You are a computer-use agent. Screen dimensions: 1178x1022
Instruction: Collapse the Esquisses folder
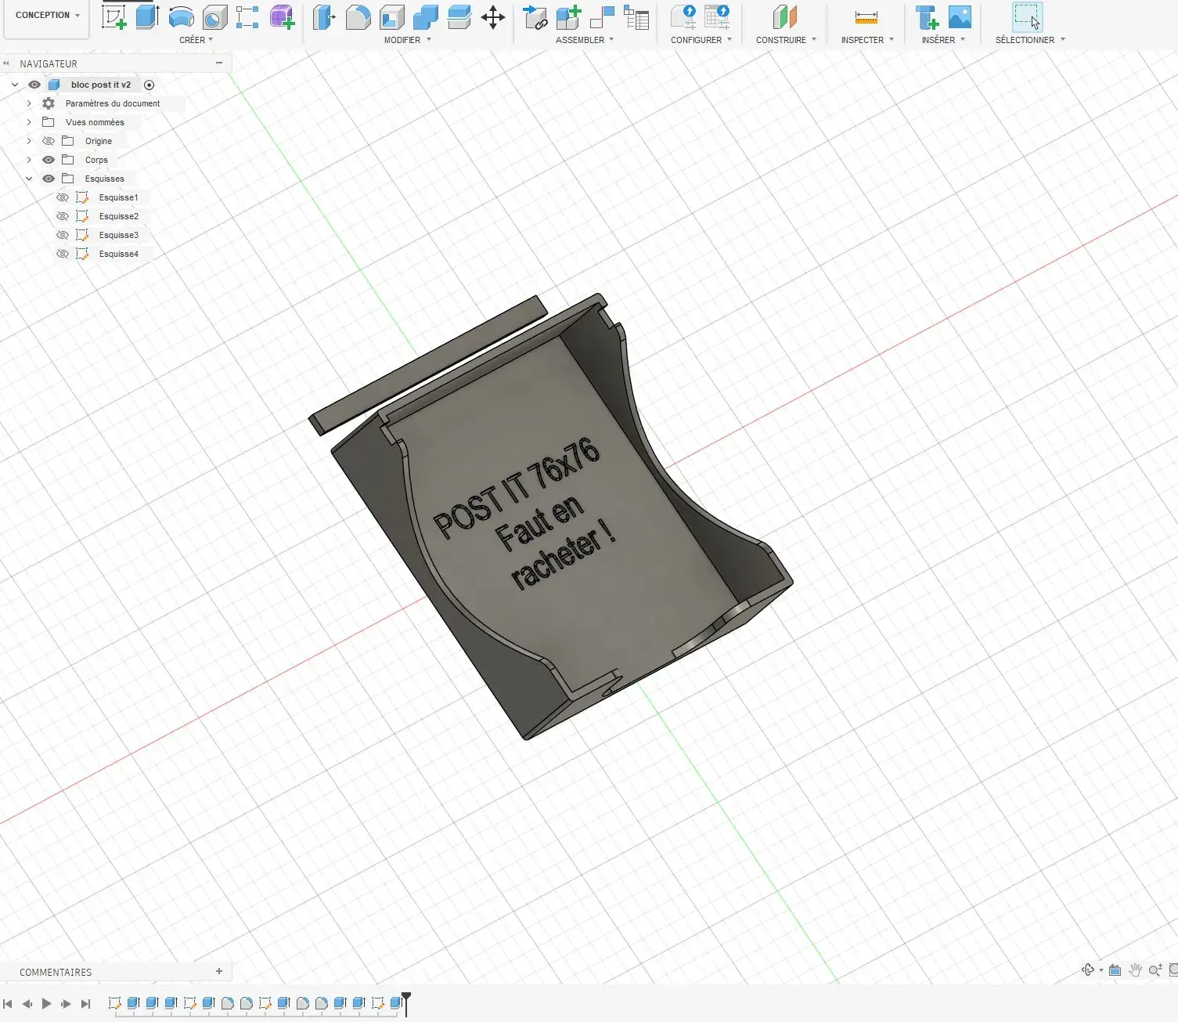click(29, 179)
